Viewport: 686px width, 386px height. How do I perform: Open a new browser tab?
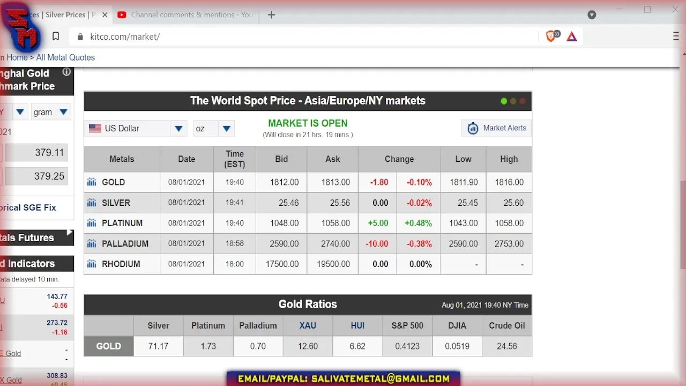pos(271,15)
